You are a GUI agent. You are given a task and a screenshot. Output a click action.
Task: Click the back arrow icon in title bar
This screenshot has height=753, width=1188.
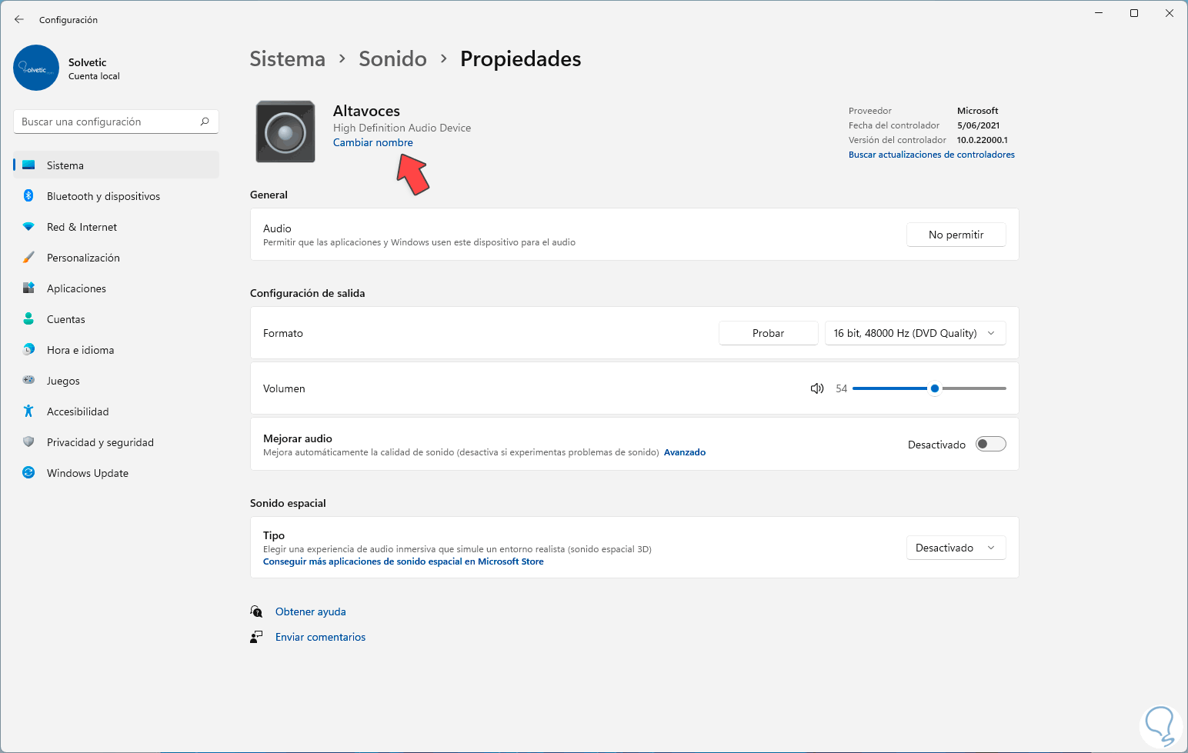point(19,19)
